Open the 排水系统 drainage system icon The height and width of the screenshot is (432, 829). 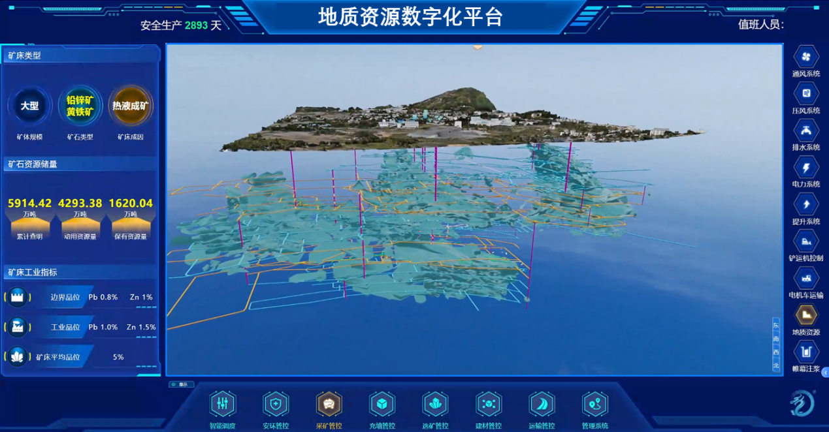click(805, 131)
